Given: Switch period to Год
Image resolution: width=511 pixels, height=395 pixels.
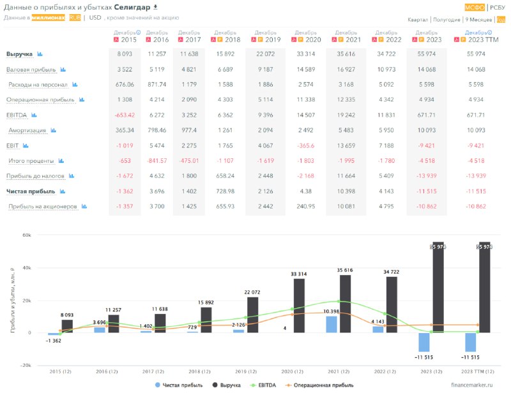Looking at the screenshot, I should click(501, 20).
